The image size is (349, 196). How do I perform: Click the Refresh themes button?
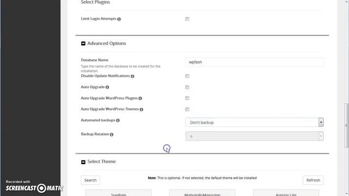coord(313,180)
